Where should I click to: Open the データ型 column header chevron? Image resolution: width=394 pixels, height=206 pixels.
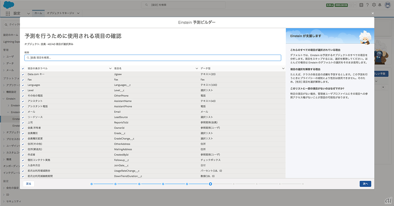click(283, 68)
